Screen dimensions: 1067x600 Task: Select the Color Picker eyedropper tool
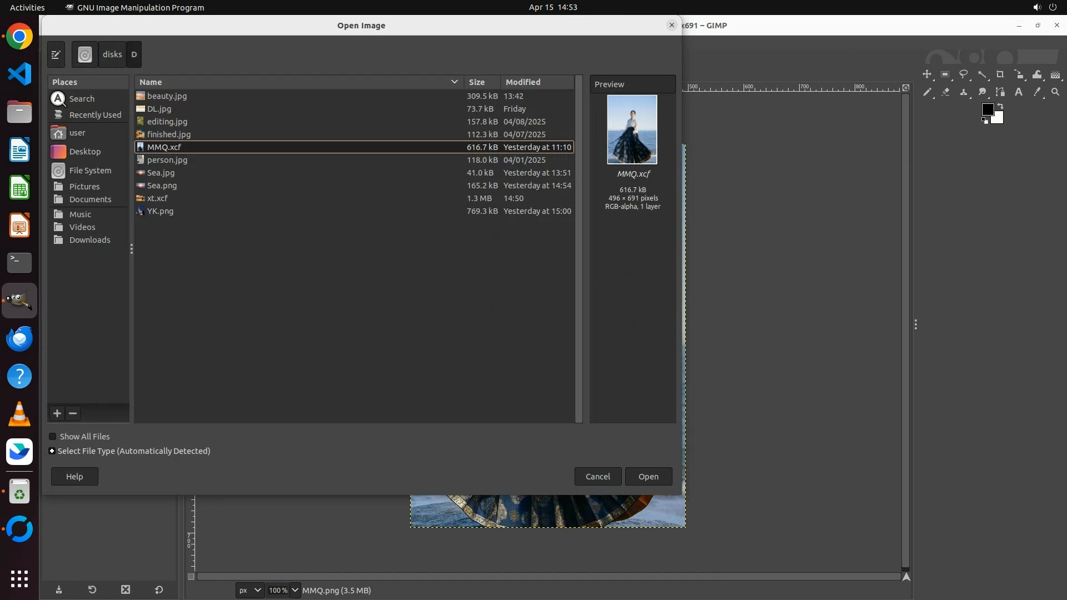pos(1037,92)
